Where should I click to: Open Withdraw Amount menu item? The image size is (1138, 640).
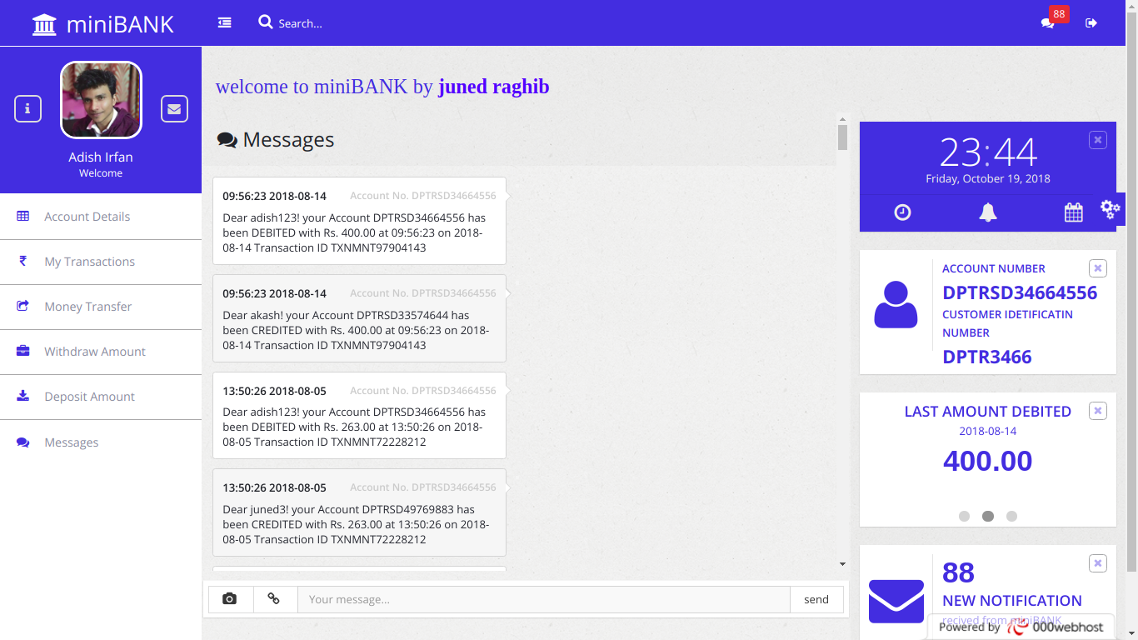coord(101,352)
